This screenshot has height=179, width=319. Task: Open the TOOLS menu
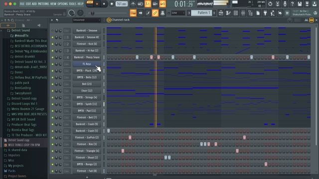(73, 4)
